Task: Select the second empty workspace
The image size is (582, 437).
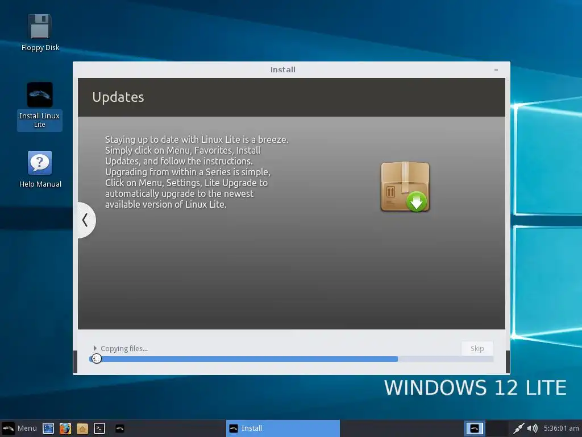Action: tap(497, 428)
